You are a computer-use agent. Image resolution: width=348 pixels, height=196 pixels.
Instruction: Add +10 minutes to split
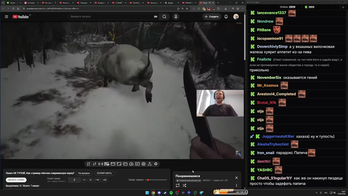(x=97, y=180)
